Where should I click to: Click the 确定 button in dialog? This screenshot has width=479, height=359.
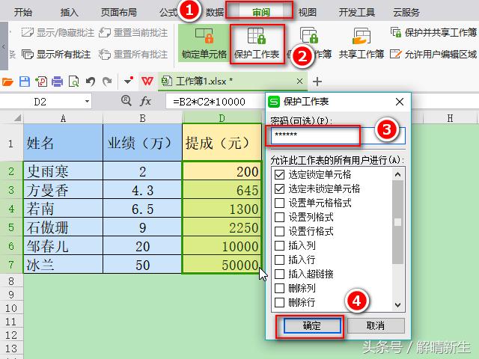click(x=312, y=326)
